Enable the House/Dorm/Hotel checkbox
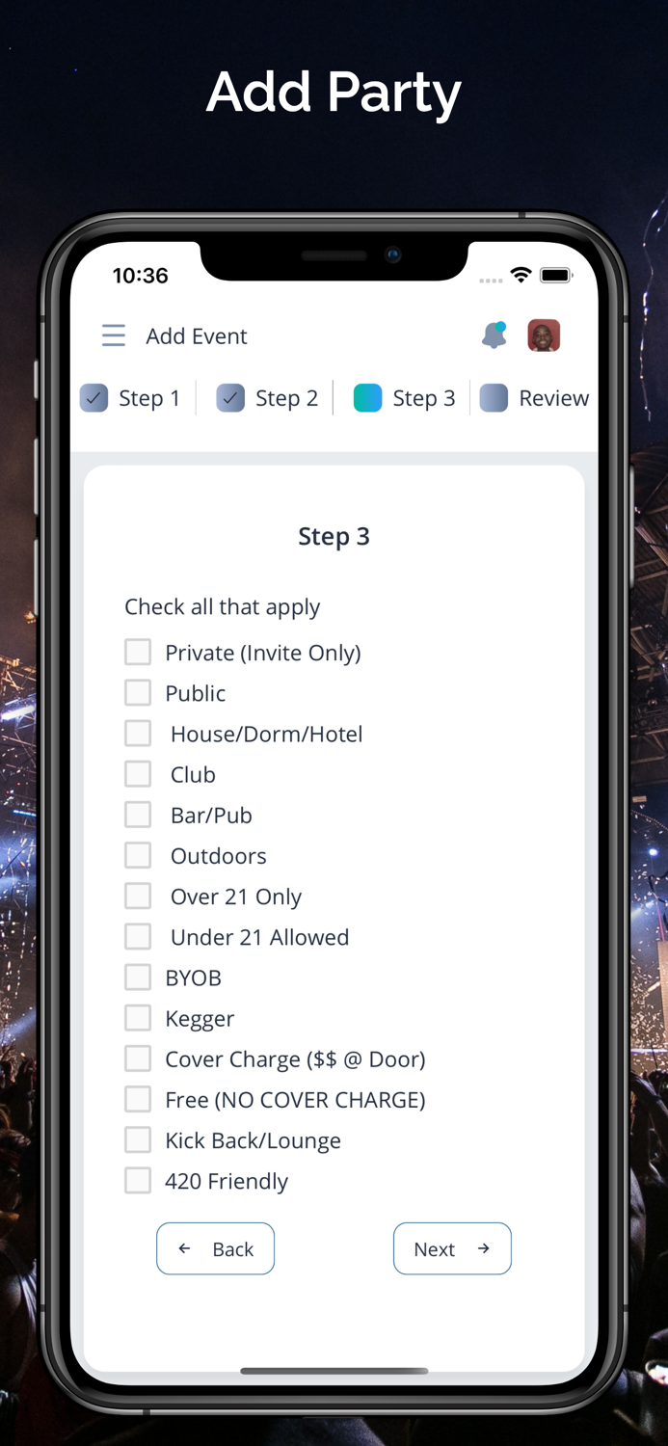Viewport: 668px width, 1446px height. [138, 734]
